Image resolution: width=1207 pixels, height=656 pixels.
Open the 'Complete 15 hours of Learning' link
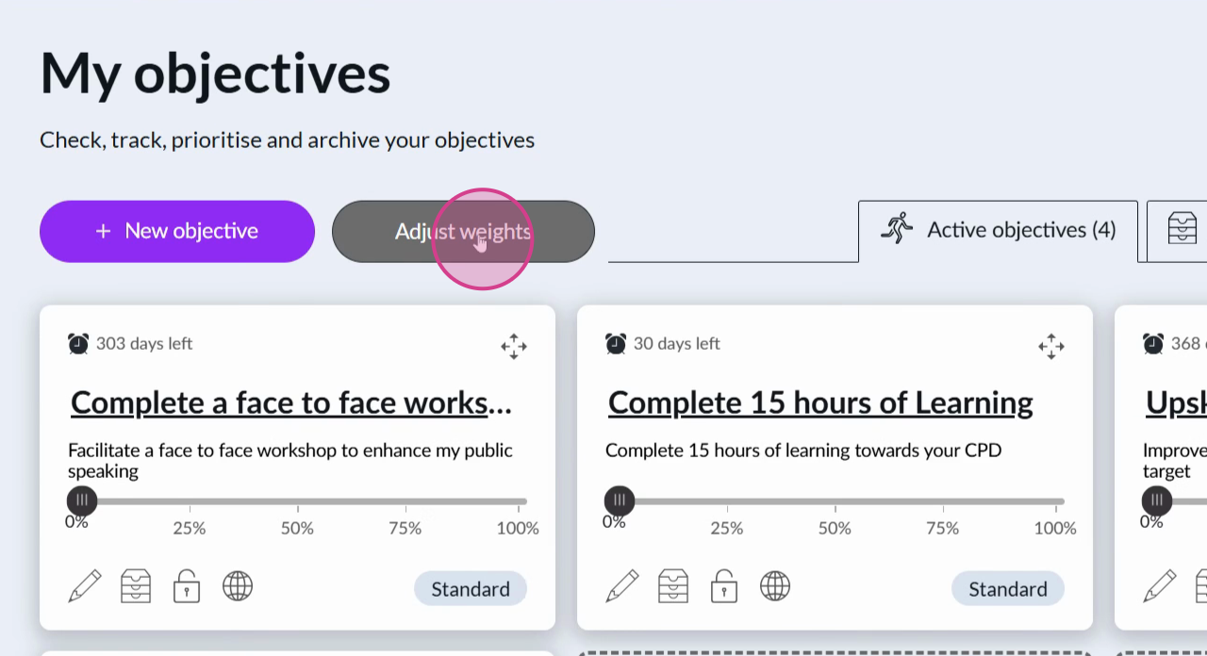click(x=820, y=402)
